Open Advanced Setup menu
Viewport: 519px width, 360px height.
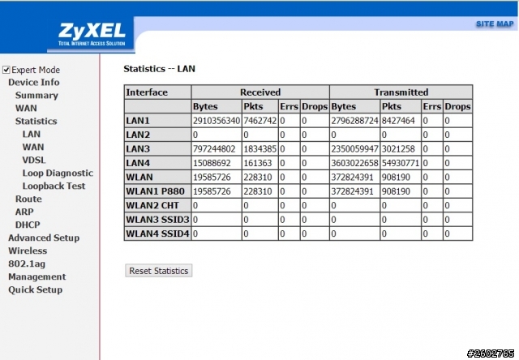[44, 238]
